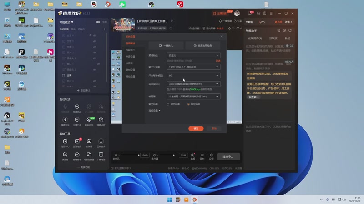Open the preset quality 自定义 dropdown

point(193,55)
